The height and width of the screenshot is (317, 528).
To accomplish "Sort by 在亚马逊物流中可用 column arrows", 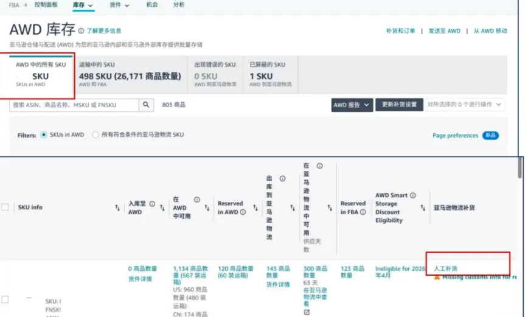I will click(x=330, y=207).
